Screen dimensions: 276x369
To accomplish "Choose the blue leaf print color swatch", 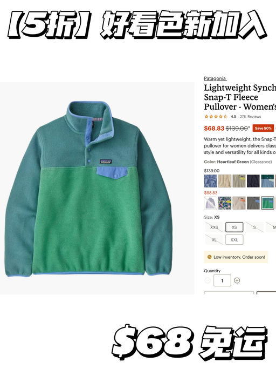I will (x=210, y=181).
